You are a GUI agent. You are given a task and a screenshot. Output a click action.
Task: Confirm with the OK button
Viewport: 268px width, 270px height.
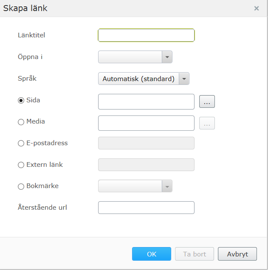(152, 254)
